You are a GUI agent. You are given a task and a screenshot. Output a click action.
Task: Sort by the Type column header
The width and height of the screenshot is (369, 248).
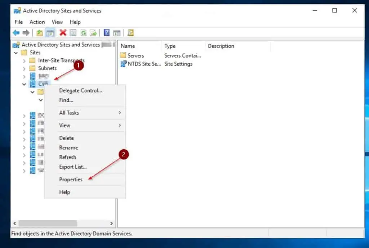[x=183, y=46]
